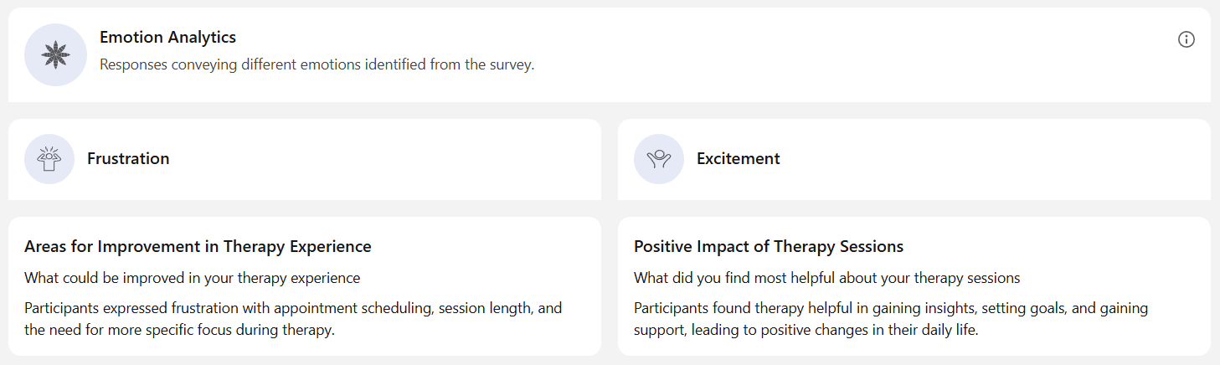Viewport: 1220px width, 365px height.
Task: Click the Frustration emotion icon
Action: [49, 158]
